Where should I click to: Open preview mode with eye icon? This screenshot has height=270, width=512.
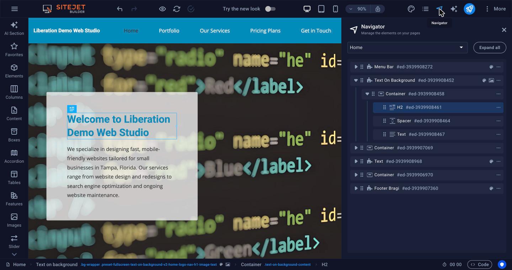coord(162,9)
